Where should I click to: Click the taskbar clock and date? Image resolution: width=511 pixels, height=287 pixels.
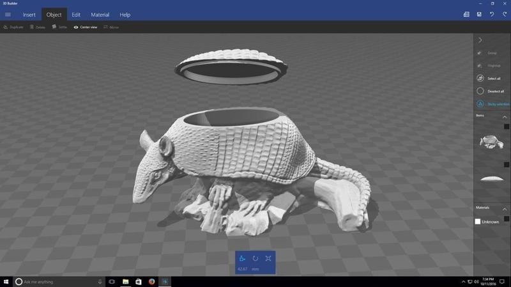pos(488,282)
